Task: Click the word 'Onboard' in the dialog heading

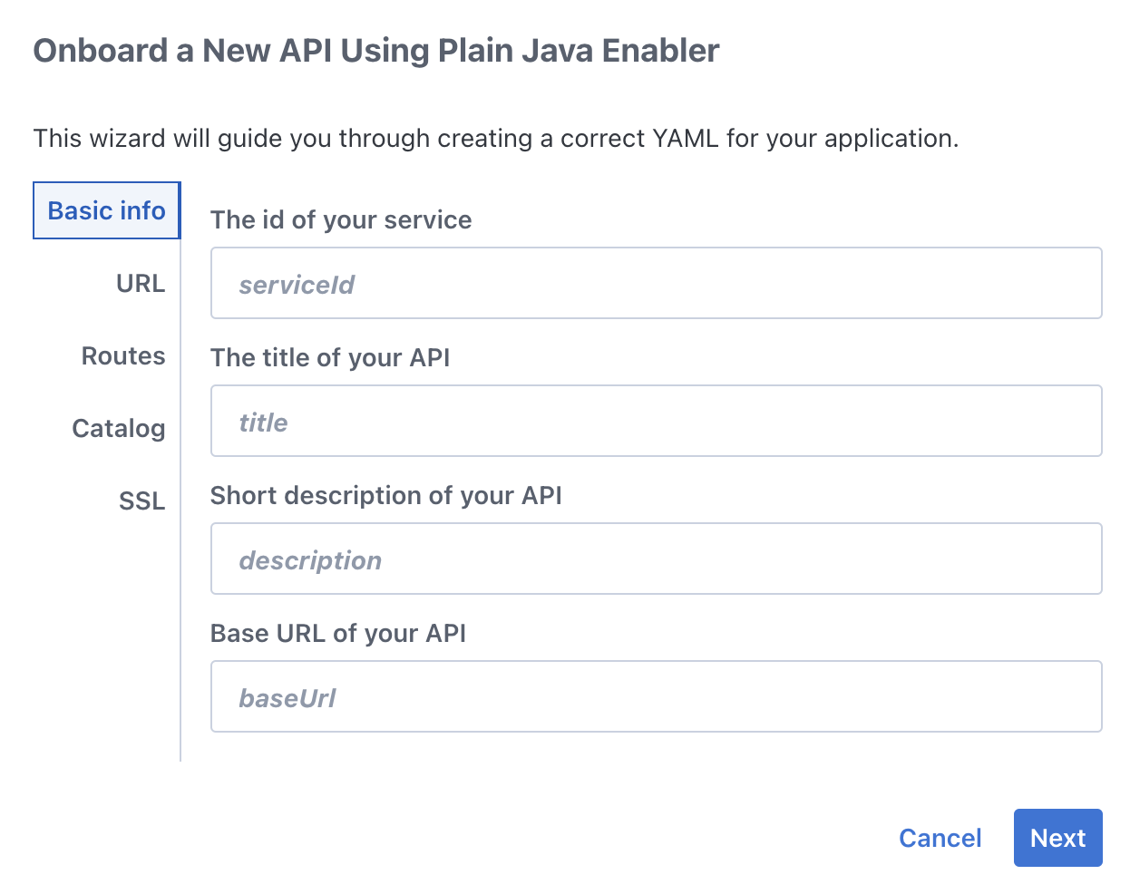Action: (101, 51)
